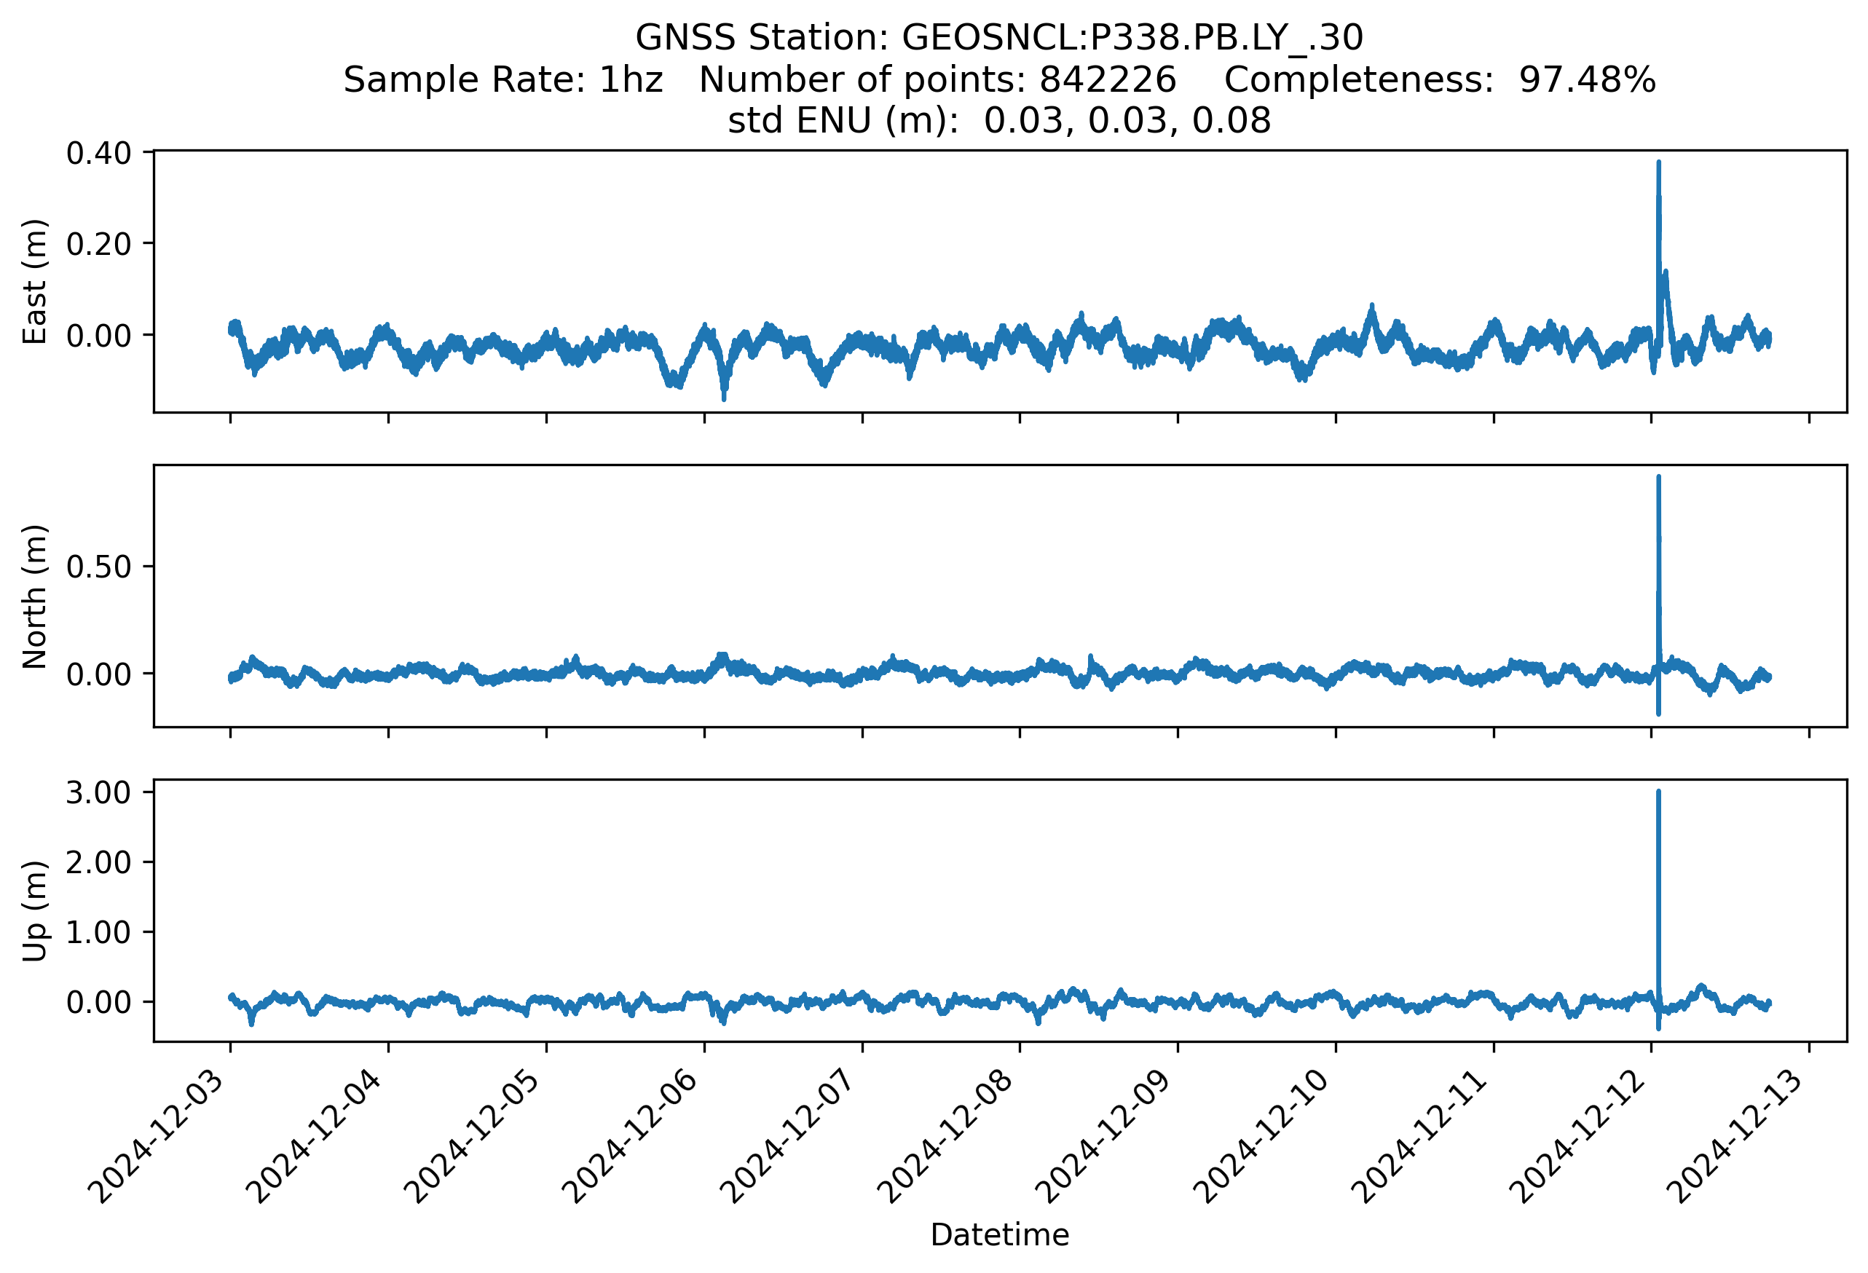
Task: Click the East panel spike peak
Action: click(x=1658, y=164)
